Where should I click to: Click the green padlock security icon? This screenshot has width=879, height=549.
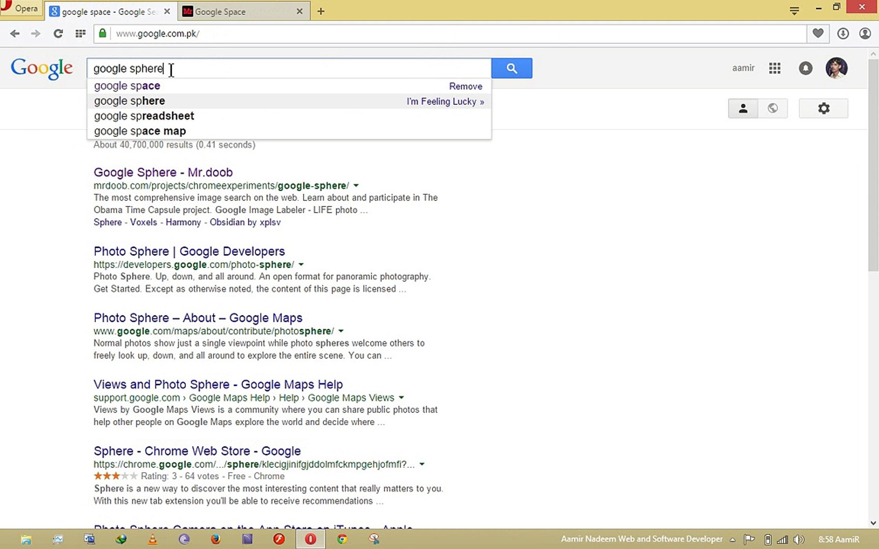(x=103, y=34)
